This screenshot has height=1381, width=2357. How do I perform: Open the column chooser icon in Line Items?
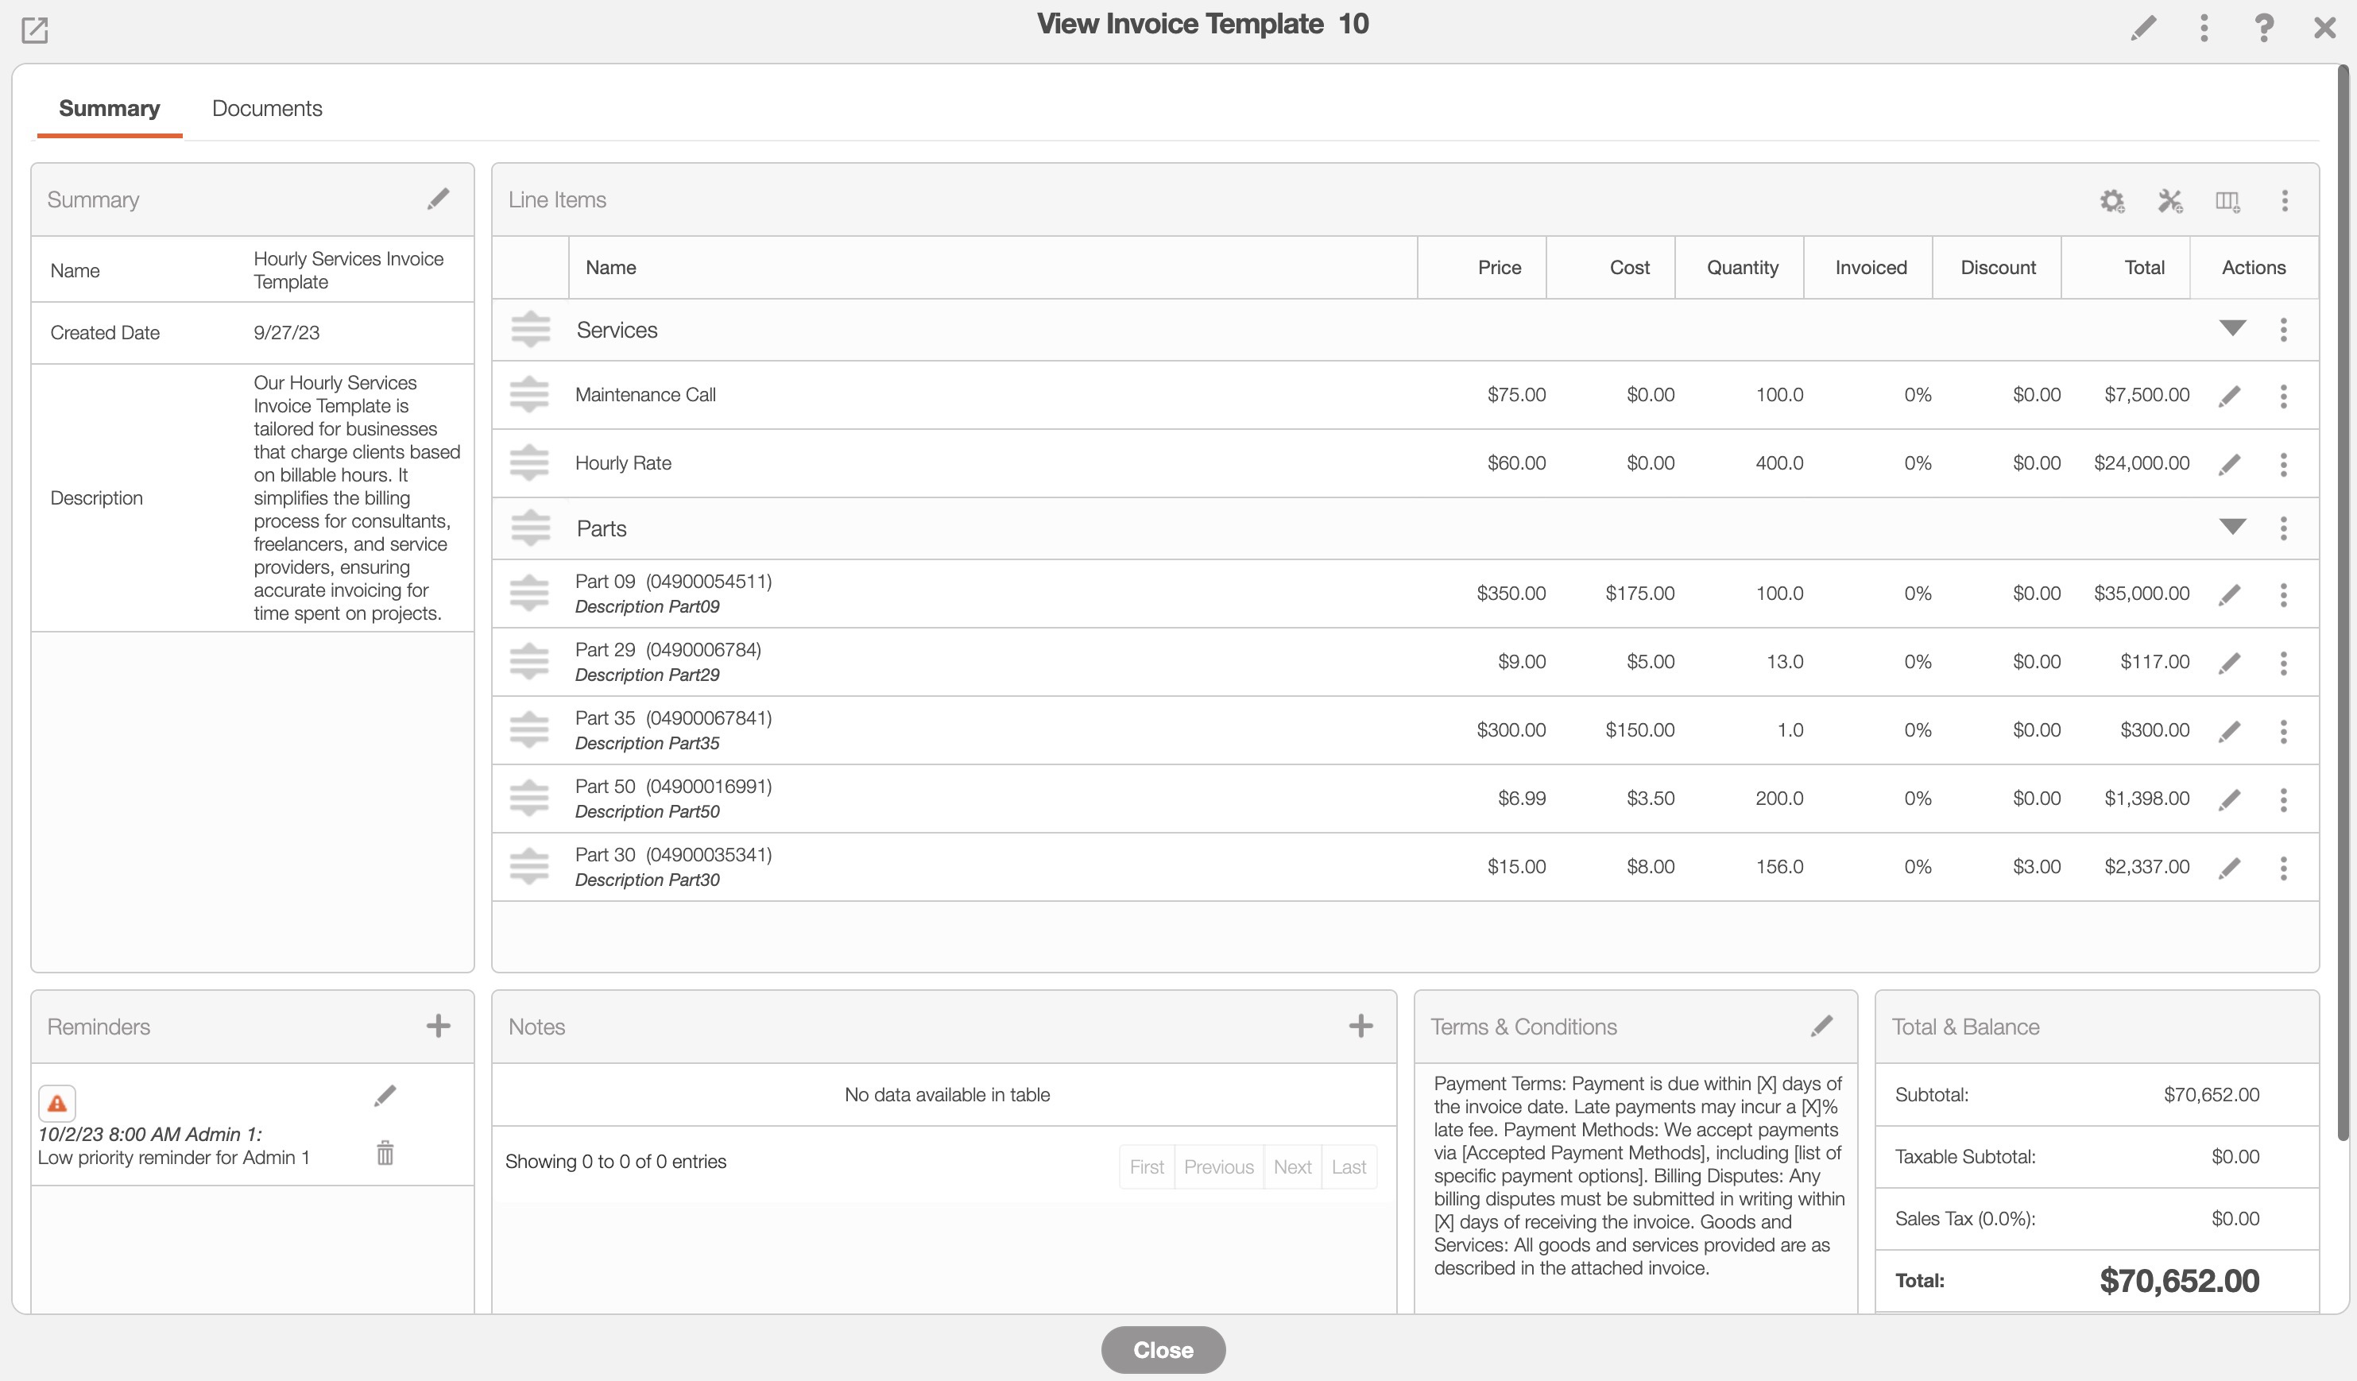click(x=2227, y=201)
